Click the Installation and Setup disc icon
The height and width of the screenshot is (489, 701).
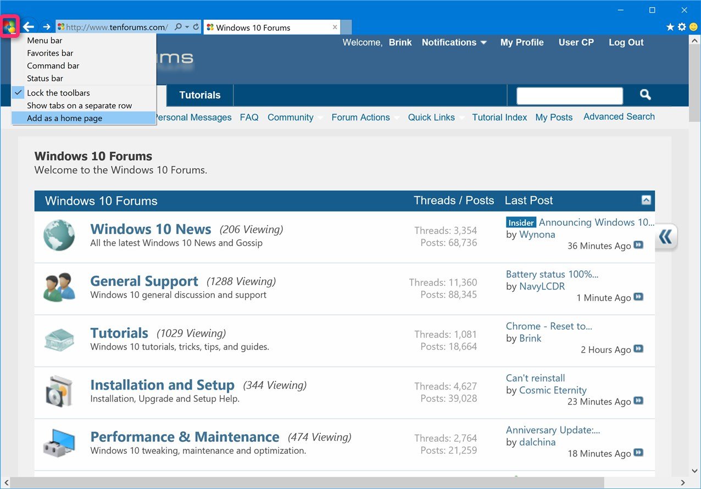pos(59,391)
